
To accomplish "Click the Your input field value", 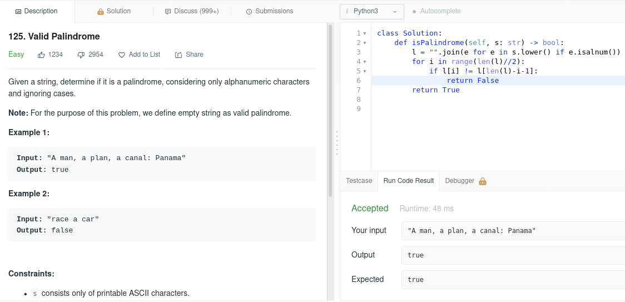I will (513, 231).
